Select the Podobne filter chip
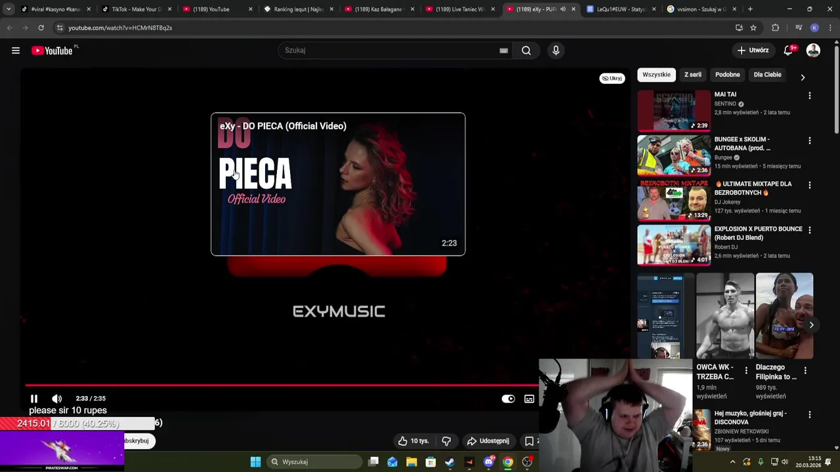 727,75
